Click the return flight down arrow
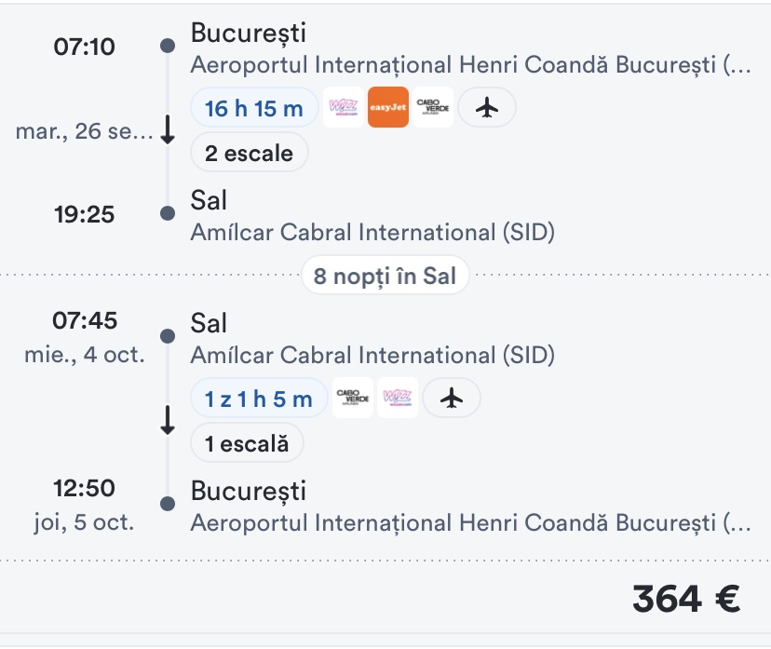 (168, 422)
